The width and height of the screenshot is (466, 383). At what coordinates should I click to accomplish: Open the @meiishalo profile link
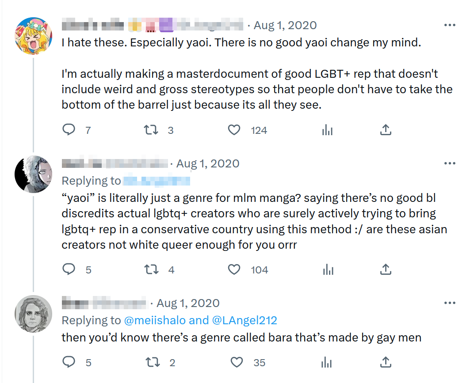[156, 320]
